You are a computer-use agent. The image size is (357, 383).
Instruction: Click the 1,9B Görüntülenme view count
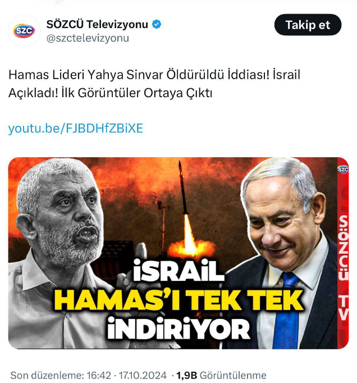pyautogui.click(x=221, y=375)
